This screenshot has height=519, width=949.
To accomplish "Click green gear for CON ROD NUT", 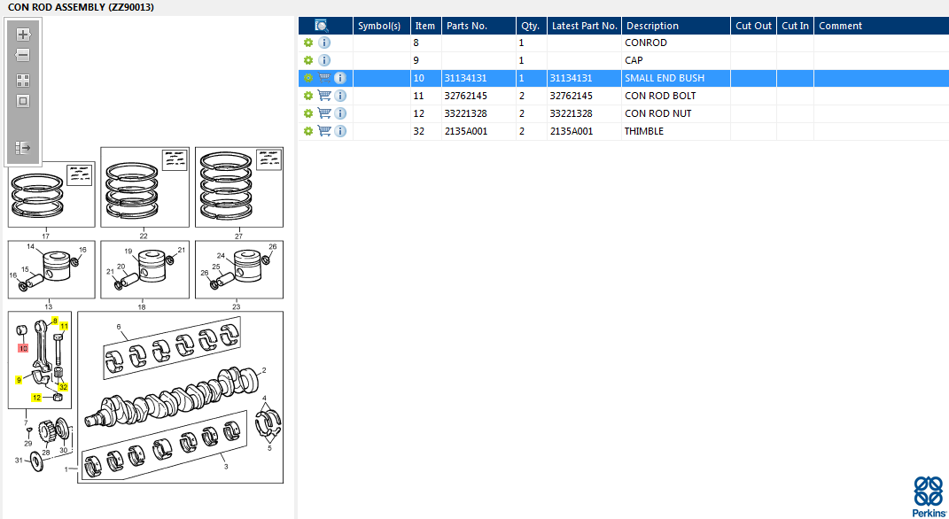I will point(308,113).
